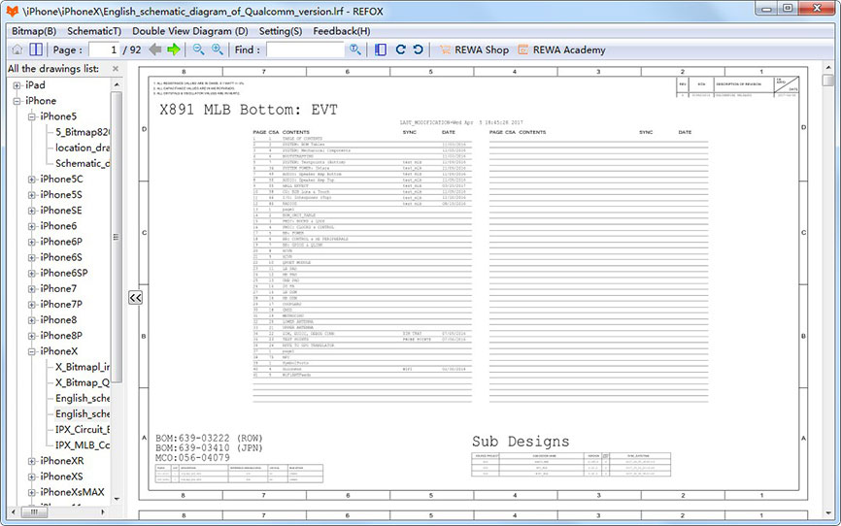
Task: Collapse the iPhone5 tree node
Action: coord(32,116)
